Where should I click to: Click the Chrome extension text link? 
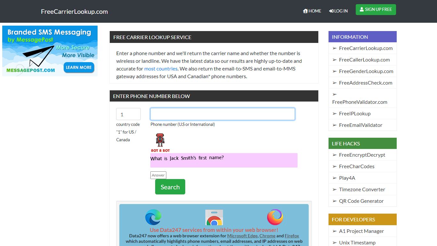pyautogui.click(x=267, y=236)
